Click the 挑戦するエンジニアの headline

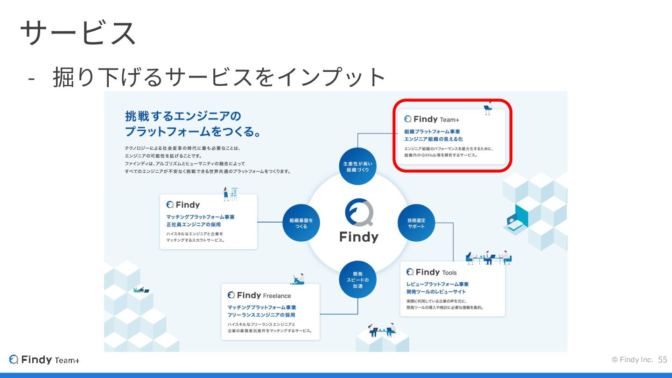(183, 116)
